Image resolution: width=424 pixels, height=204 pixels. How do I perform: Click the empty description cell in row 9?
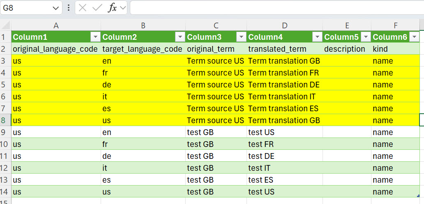pyautogui.click(x=347, y=132)
